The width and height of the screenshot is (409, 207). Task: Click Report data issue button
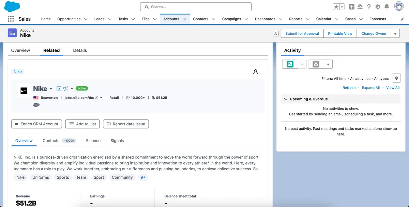click(x=126, y=124)
